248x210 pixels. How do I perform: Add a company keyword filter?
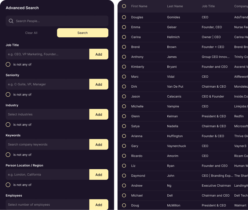click(99, 144)
